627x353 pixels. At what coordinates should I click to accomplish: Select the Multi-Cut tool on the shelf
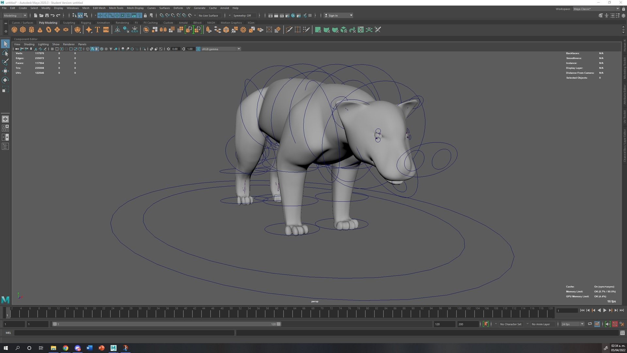pos(289,30)
